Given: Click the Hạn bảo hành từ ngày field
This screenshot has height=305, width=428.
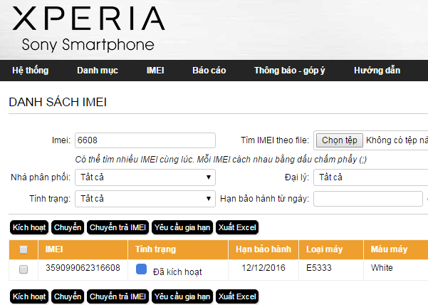Looking at the screenshot, I should [x=368, y=199].
